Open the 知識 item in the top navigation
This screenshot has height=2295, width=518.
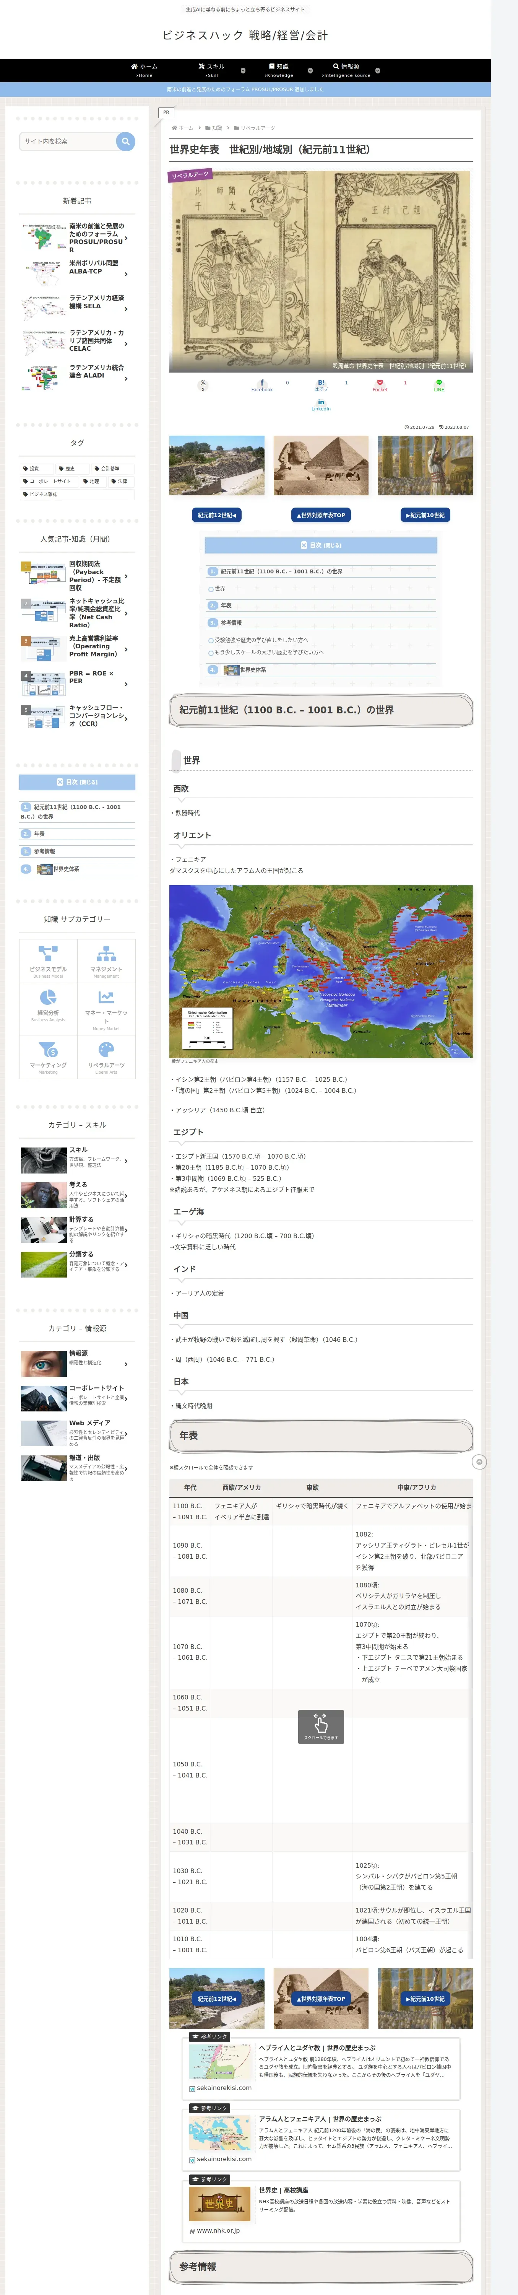click(x=279, y=70)
